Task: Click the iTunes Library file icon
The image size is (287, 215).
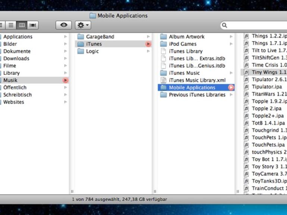Action: [164, 51]
